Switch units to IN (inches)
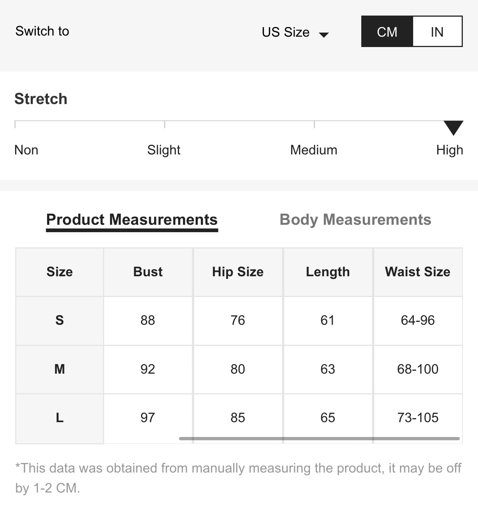This screenshot has width=478, height=524. tap(437, 32)
